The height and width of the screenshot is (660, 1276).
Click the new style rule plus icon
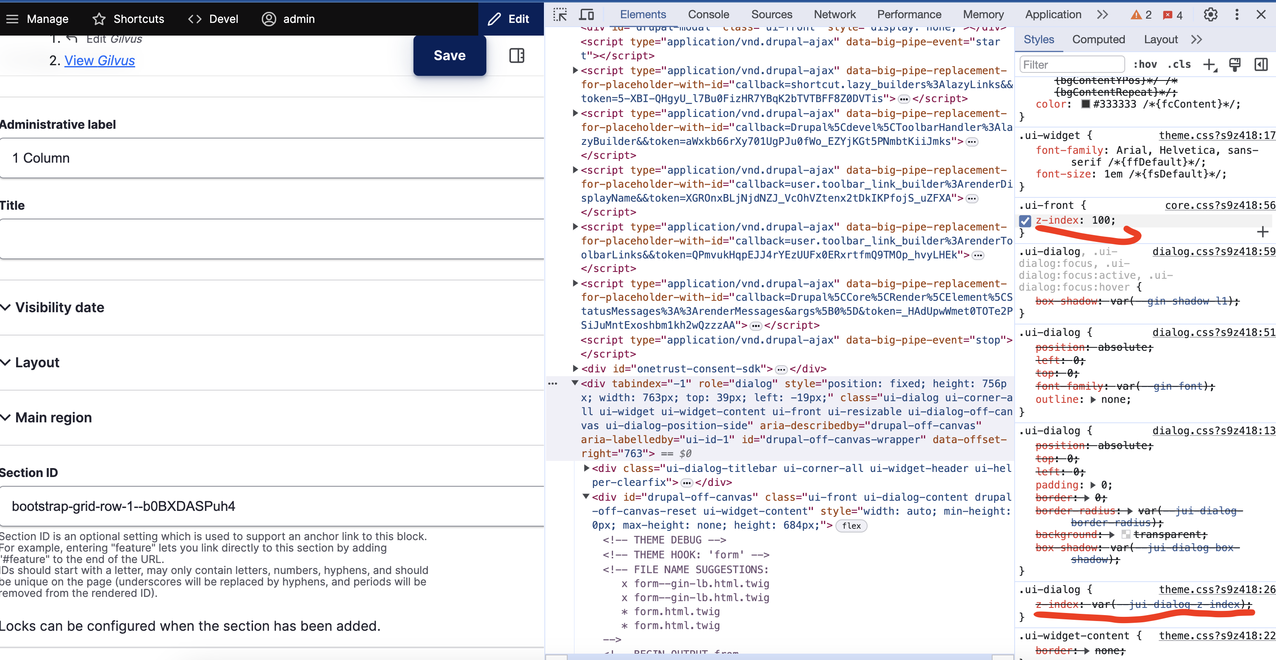click(1210, 64)
